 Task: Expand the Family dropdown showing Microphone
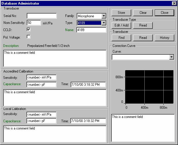[104, 16]
